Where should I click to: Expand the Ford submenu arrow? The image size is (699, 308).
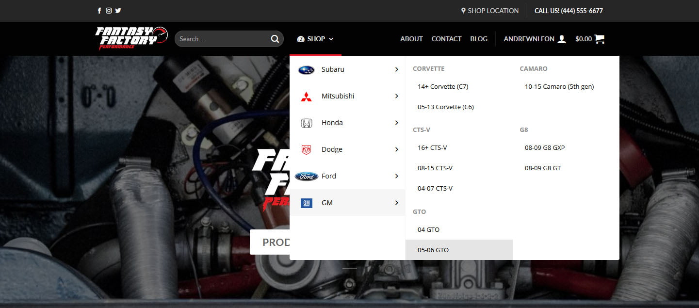[396, 177]
